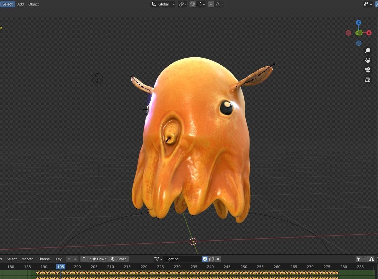Screen dimensions: 378x279
Task: Click the next action layer up-arrow
Action: [75, 259]
